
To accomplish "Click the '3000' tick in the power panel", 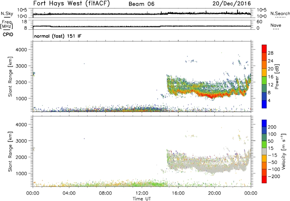I will (21, 66).
